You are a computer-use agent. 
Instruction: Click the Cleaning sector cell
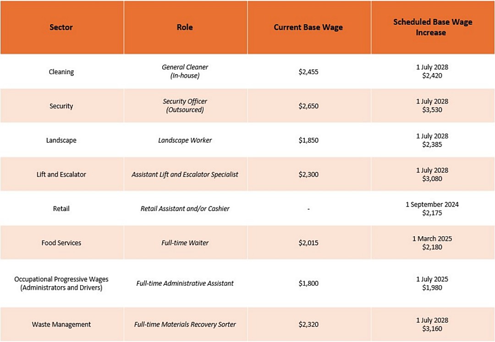tap(61, 72)
